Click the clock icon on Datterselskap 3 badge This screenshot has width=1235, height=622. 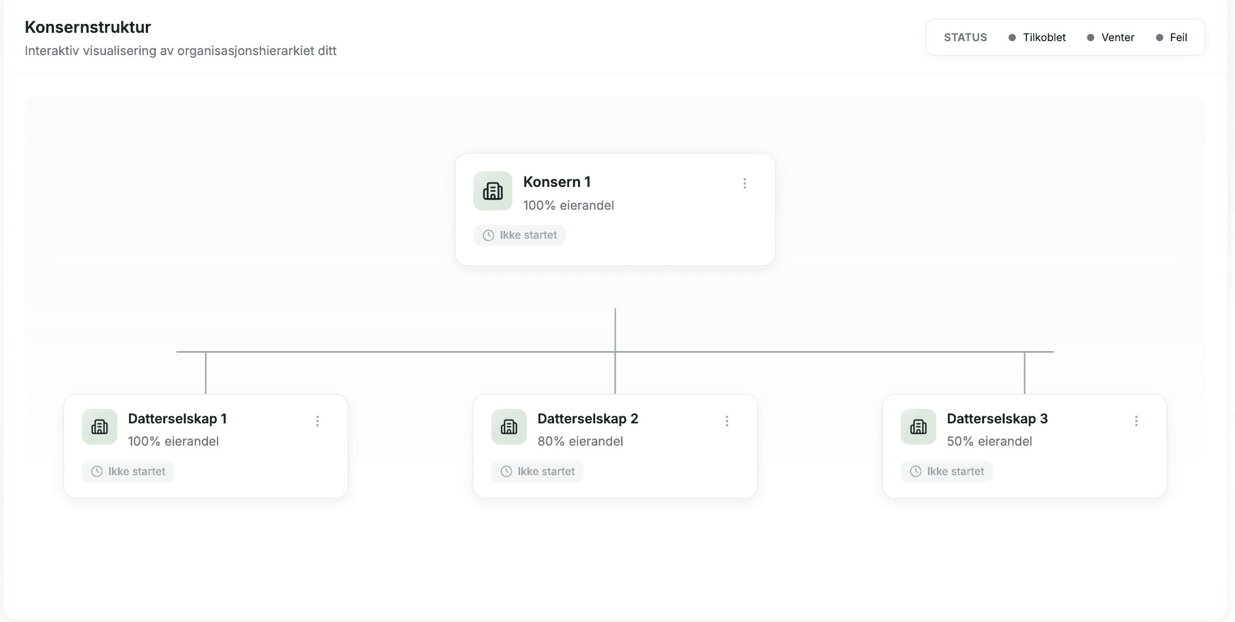point(915,471)
